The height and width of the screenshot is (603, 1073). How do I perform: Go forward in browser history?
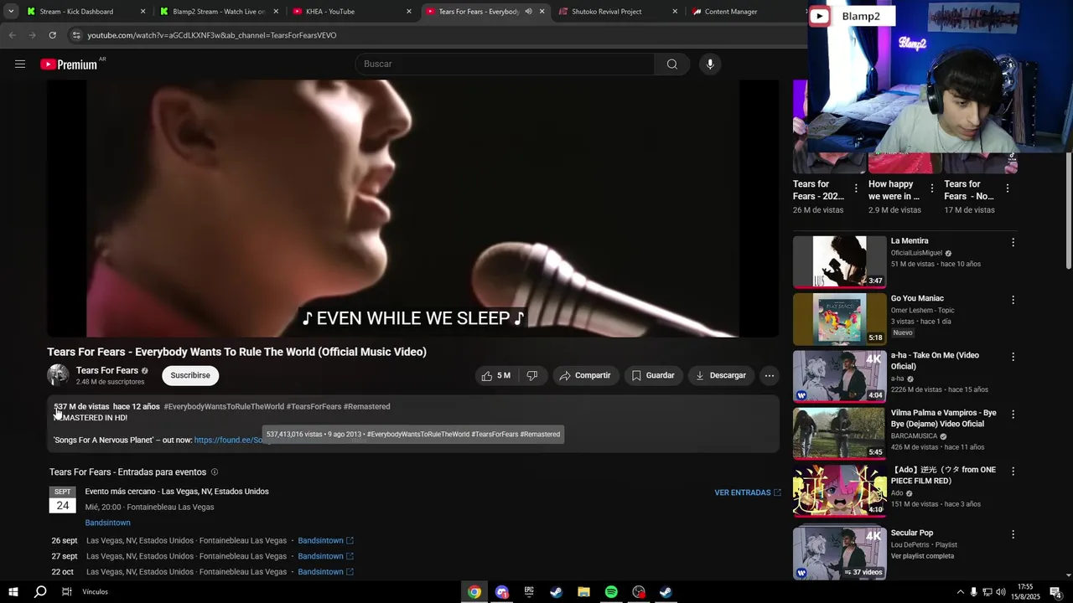coord(32,35)
